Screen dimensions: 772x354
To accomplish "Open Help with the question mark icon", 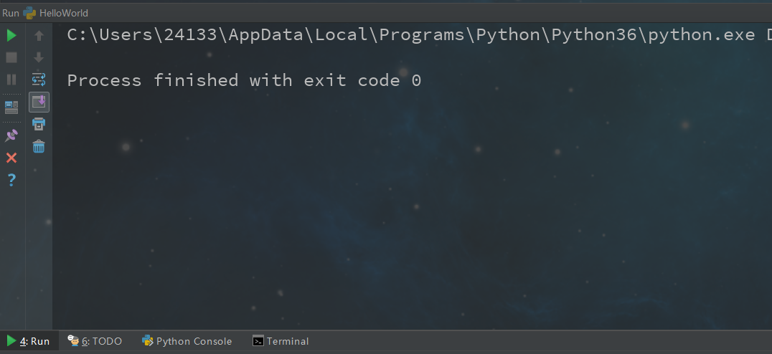I will pos(11,180).
